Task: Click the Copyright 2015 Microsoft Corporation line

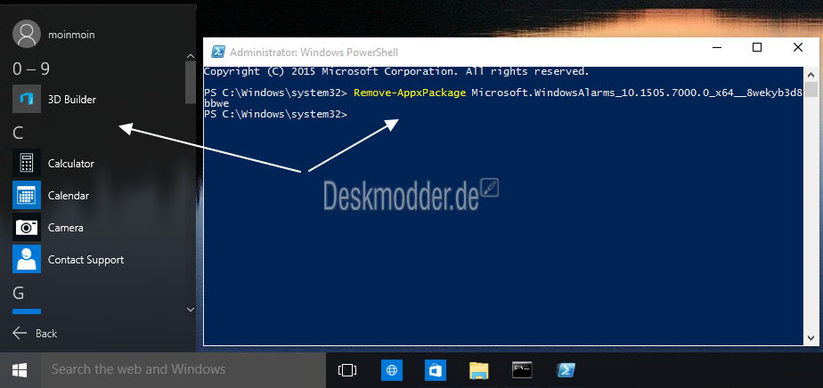Action: pos(396,72)
